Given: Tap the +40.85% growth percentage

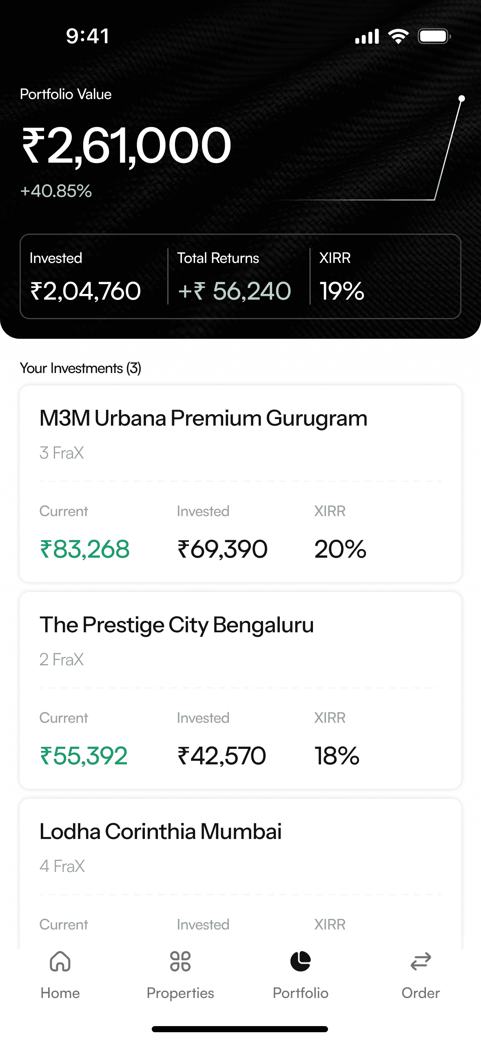Looking at the screenshot, I should pyautogui.click(x=56, y=191).
